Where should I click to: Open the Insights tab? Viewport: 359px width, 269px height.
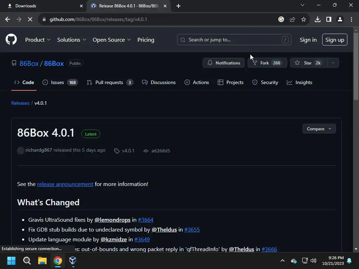click(x=299, y=82)
